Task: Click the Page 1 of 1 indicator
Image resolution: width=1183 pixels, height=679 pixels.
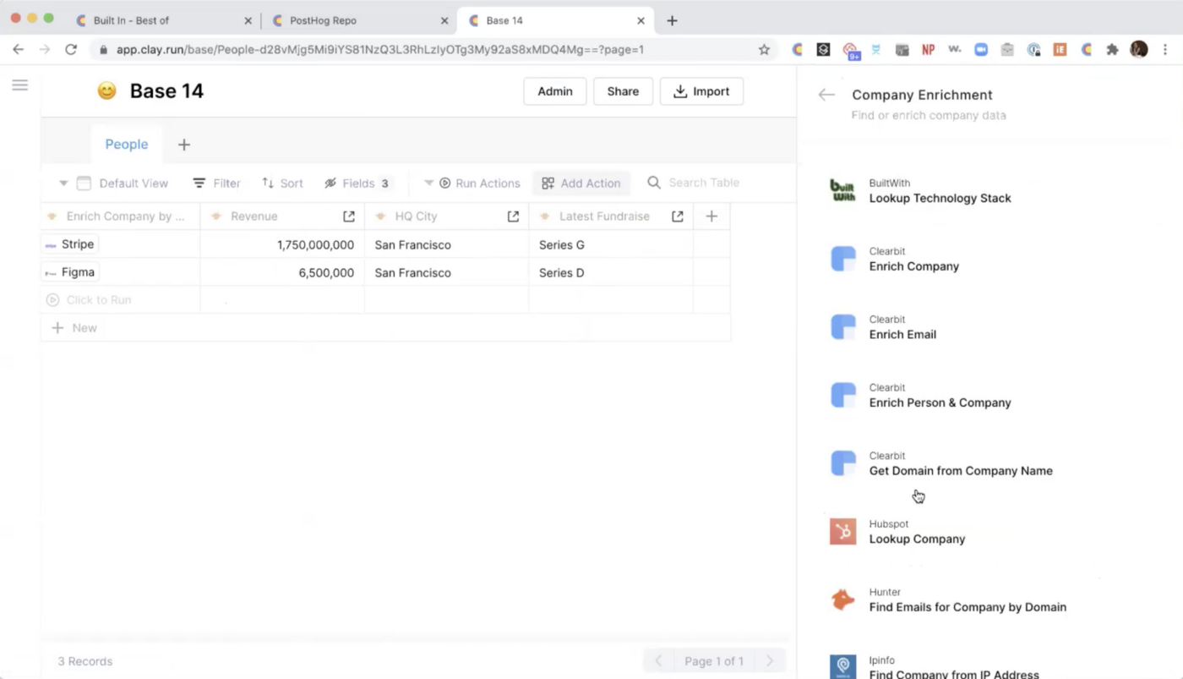Action: pyautogui.click(x=714, y=661)
